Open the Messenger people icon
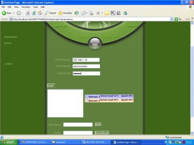 125,13
